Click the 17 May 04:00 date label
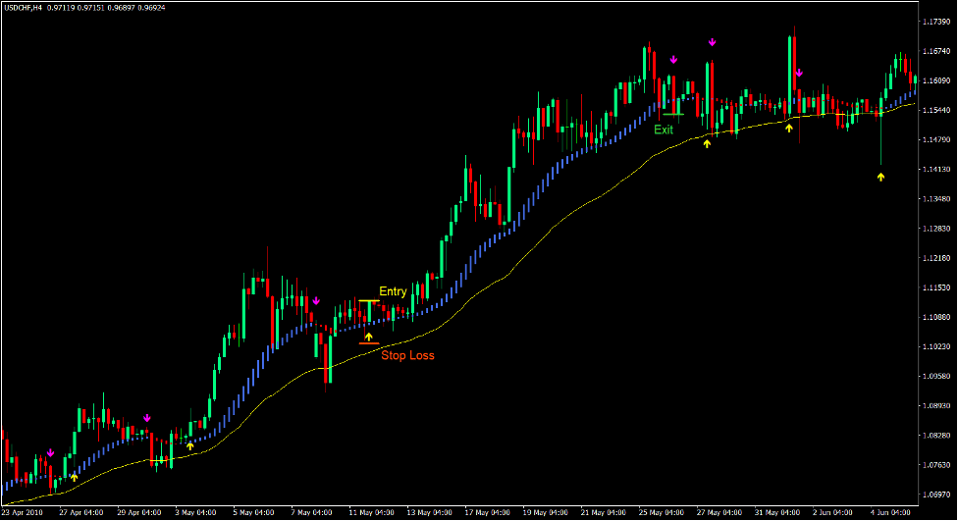This screenshot has height=521, width=959. 487,512
